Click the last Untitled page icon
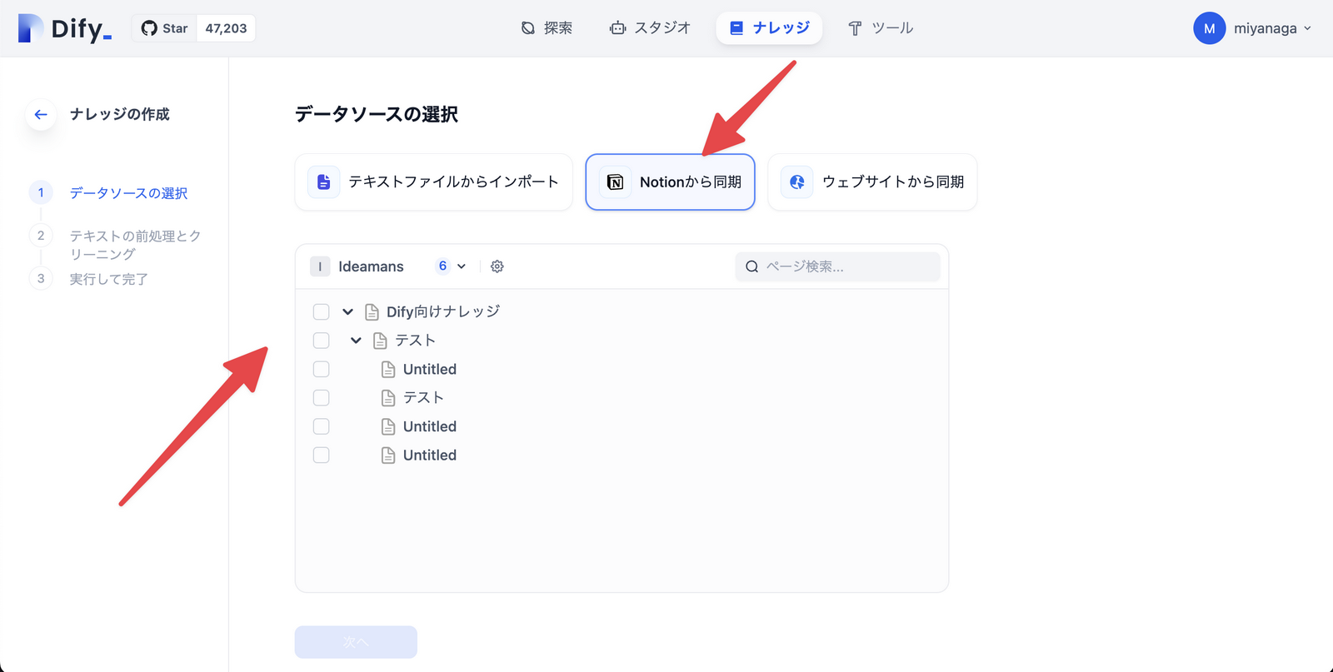Screen dimensions: 1333x672 (388, 455)
